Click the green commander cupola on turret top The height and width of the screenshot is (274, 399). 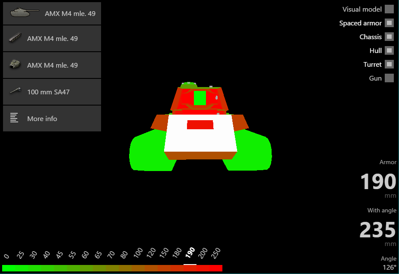tap(189, 85)
